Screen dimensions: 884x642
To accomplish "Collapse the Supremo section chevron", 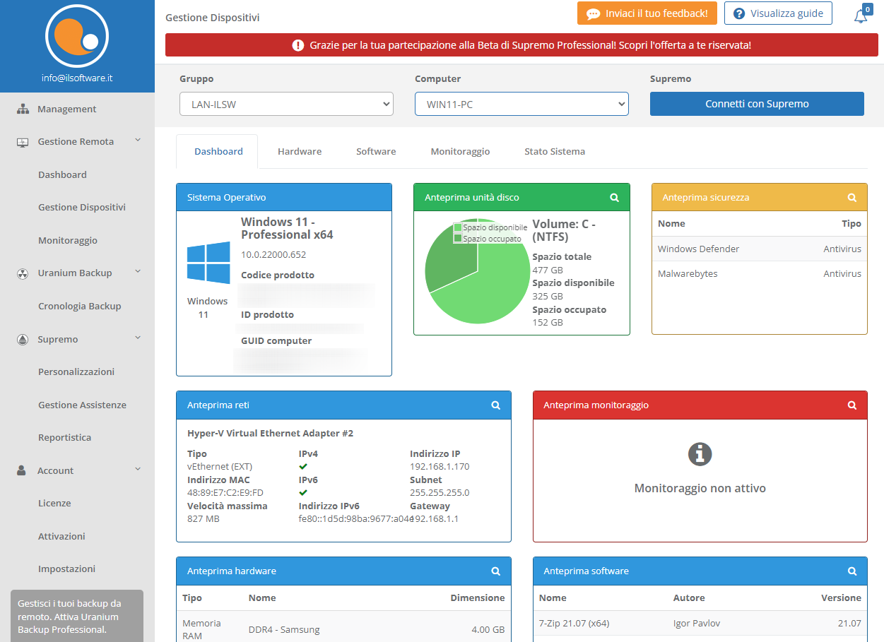I will 138,338.
